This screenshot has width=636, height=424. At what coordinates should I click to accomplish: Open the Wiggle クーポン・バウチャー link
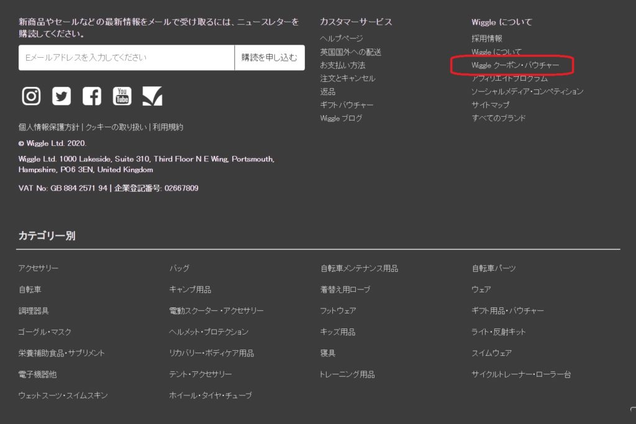pos(515,65)
